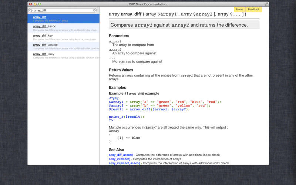Click the Parameters heading
Screen dimensions: 296x185
(x=119, y=36)
